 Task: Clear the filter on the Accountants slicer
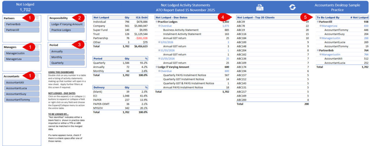click(37, 76)
